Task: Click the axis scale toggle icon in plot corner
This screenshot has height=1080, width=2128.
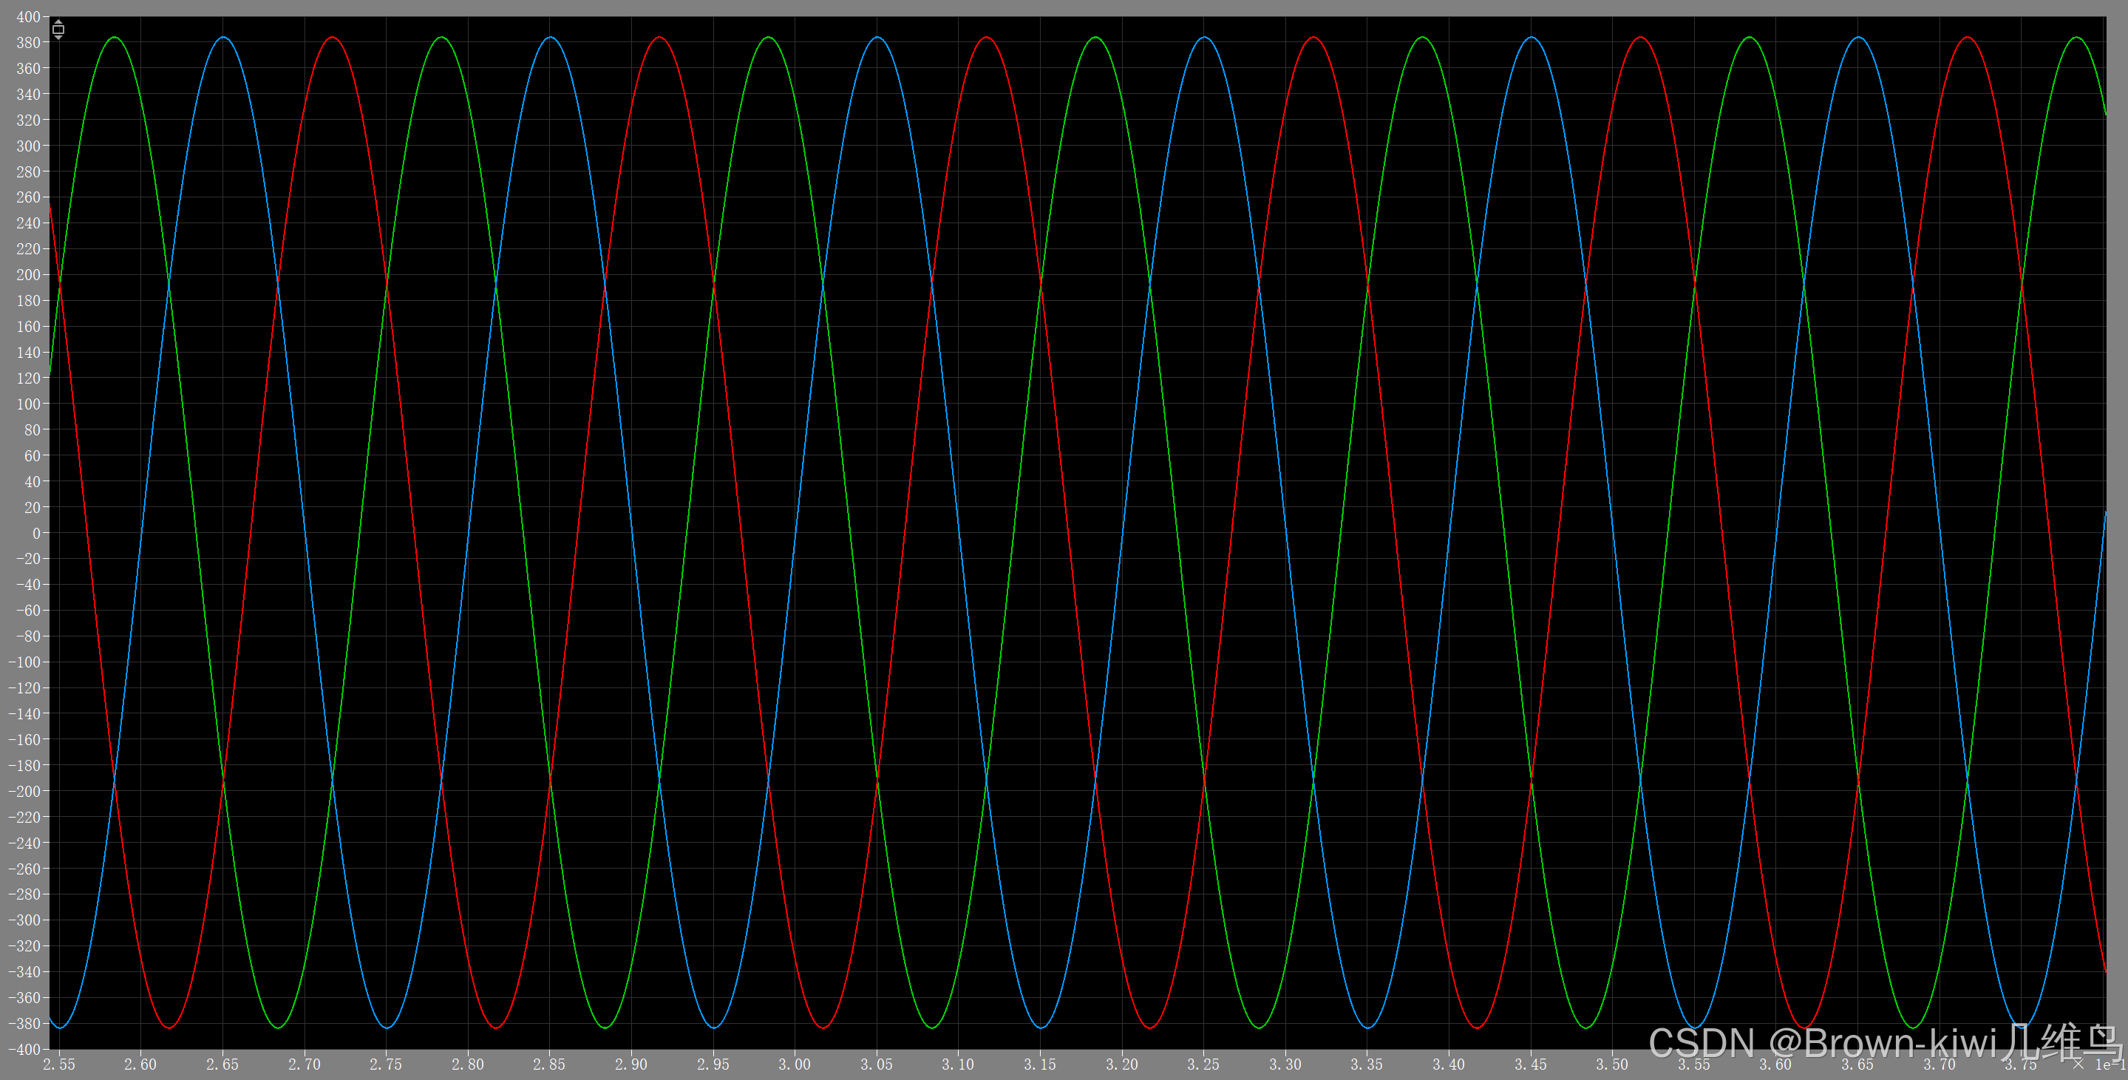Action: [58, 30]
